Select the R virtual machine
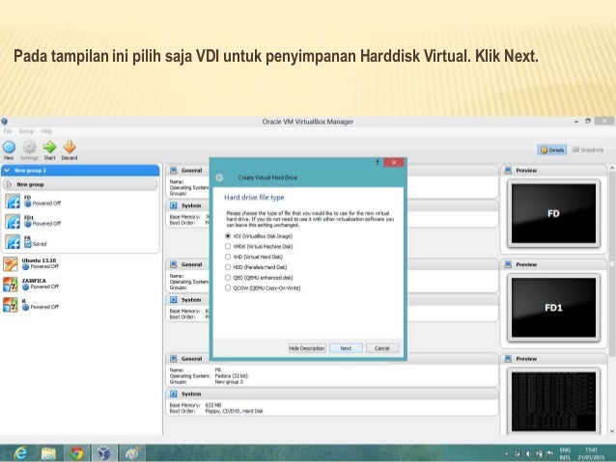Screen dimensions: 616x462 point(80,304)
